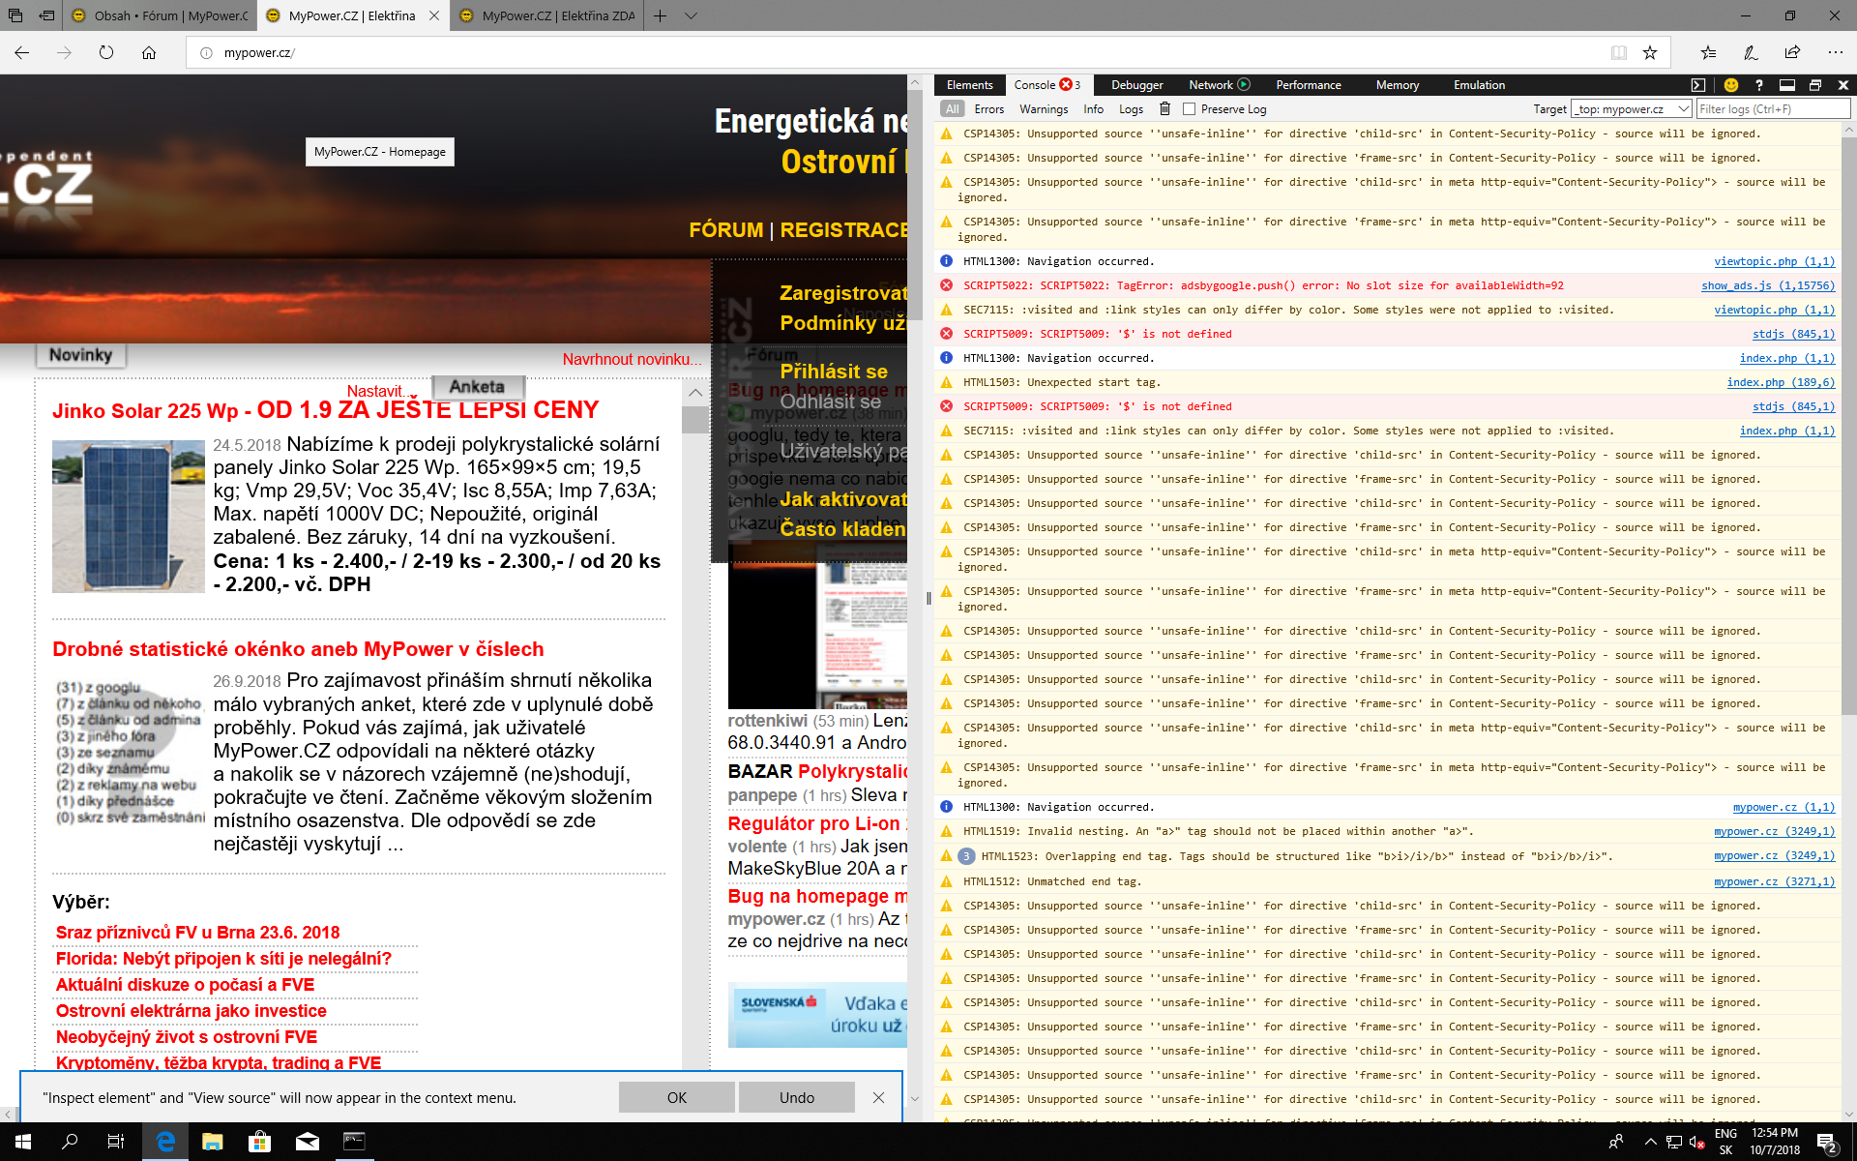
Task: Toggle the Info console filter
Action: pos(1093,109)
